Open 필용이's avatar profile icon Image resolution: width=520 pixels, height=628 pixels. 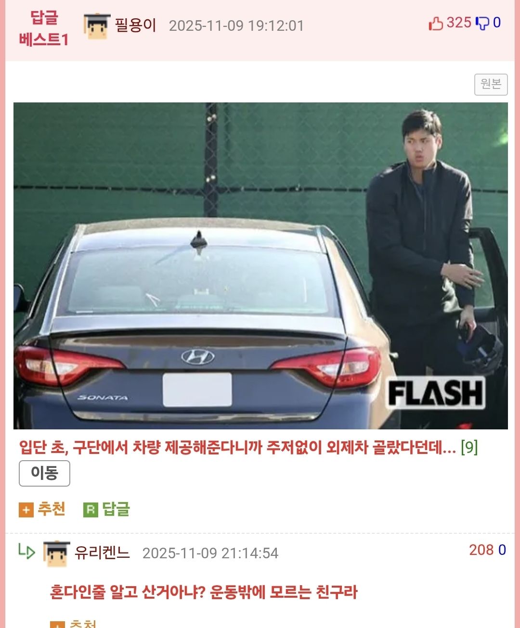coord(97,26)
